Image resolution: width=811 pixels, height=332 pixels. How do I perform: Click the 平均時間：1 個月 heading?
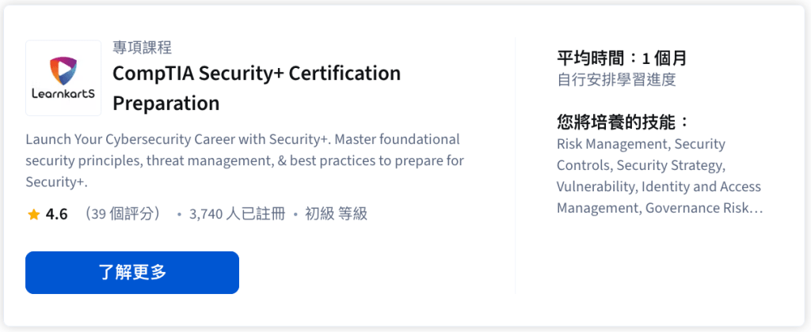tap(622, 58)
